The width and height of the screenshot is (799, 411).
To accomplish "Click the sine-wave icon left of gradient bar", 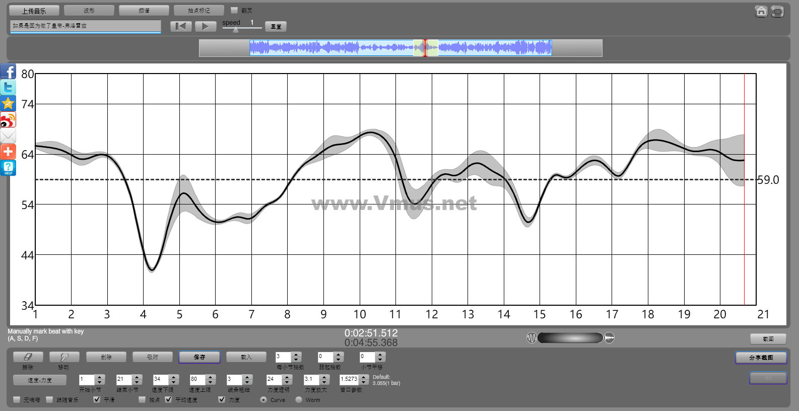I will pos(531,338).
